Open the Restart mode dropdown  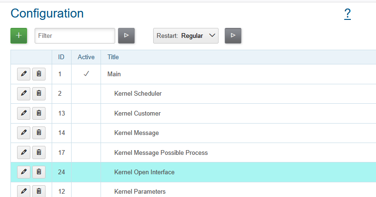coord(186,36)
